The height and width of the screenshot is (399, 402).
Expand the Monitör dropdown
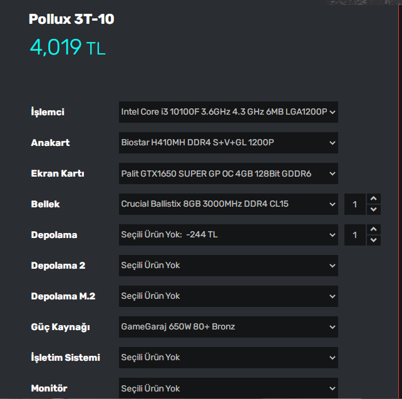tap(229, 388)
